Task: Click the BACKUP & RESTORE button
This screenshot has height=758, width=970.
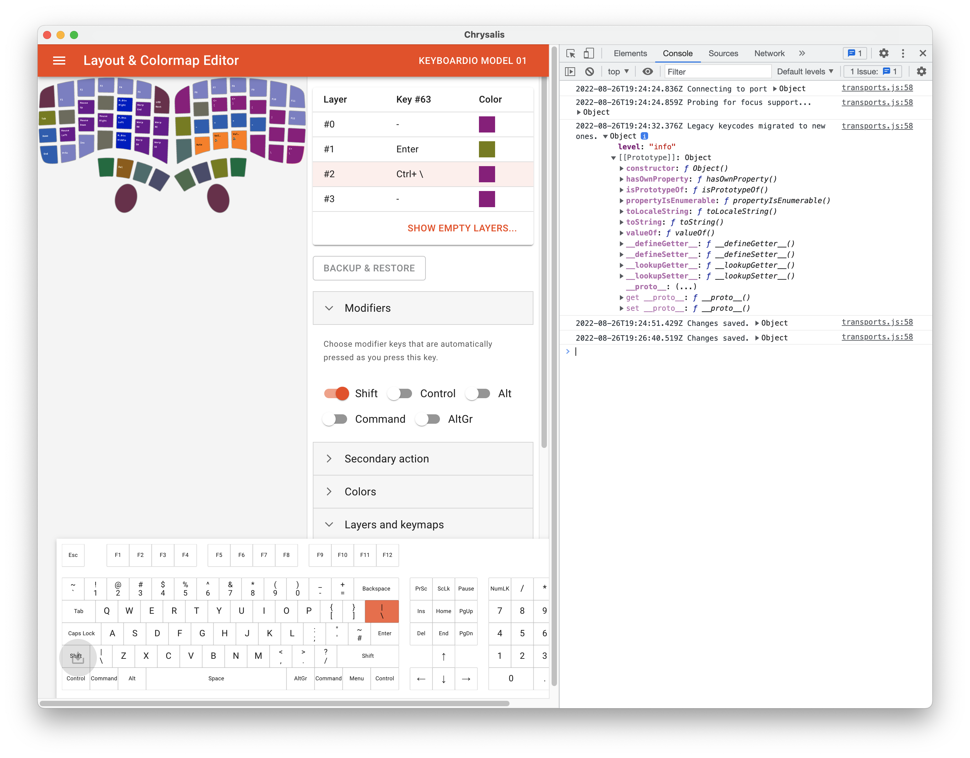Action: [369, 268]
